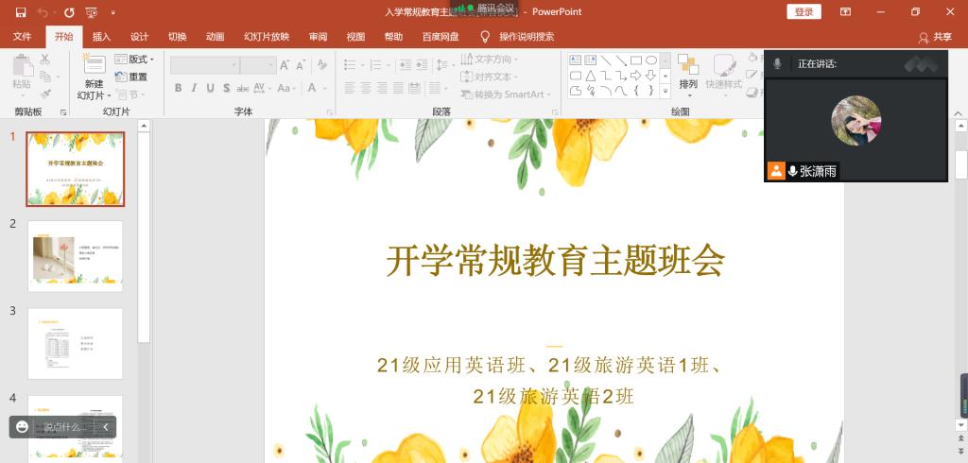This screenshot has width=968, height=463.
Task: Open the font color dropdown arrow
Action: click(324, 88)
